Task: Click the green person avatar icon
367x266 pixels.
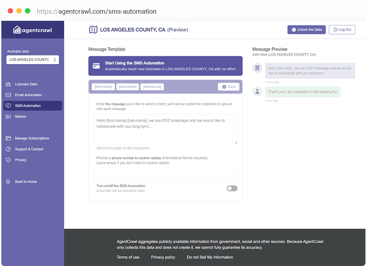Action: pyautogui.click(x=257, y=91)
